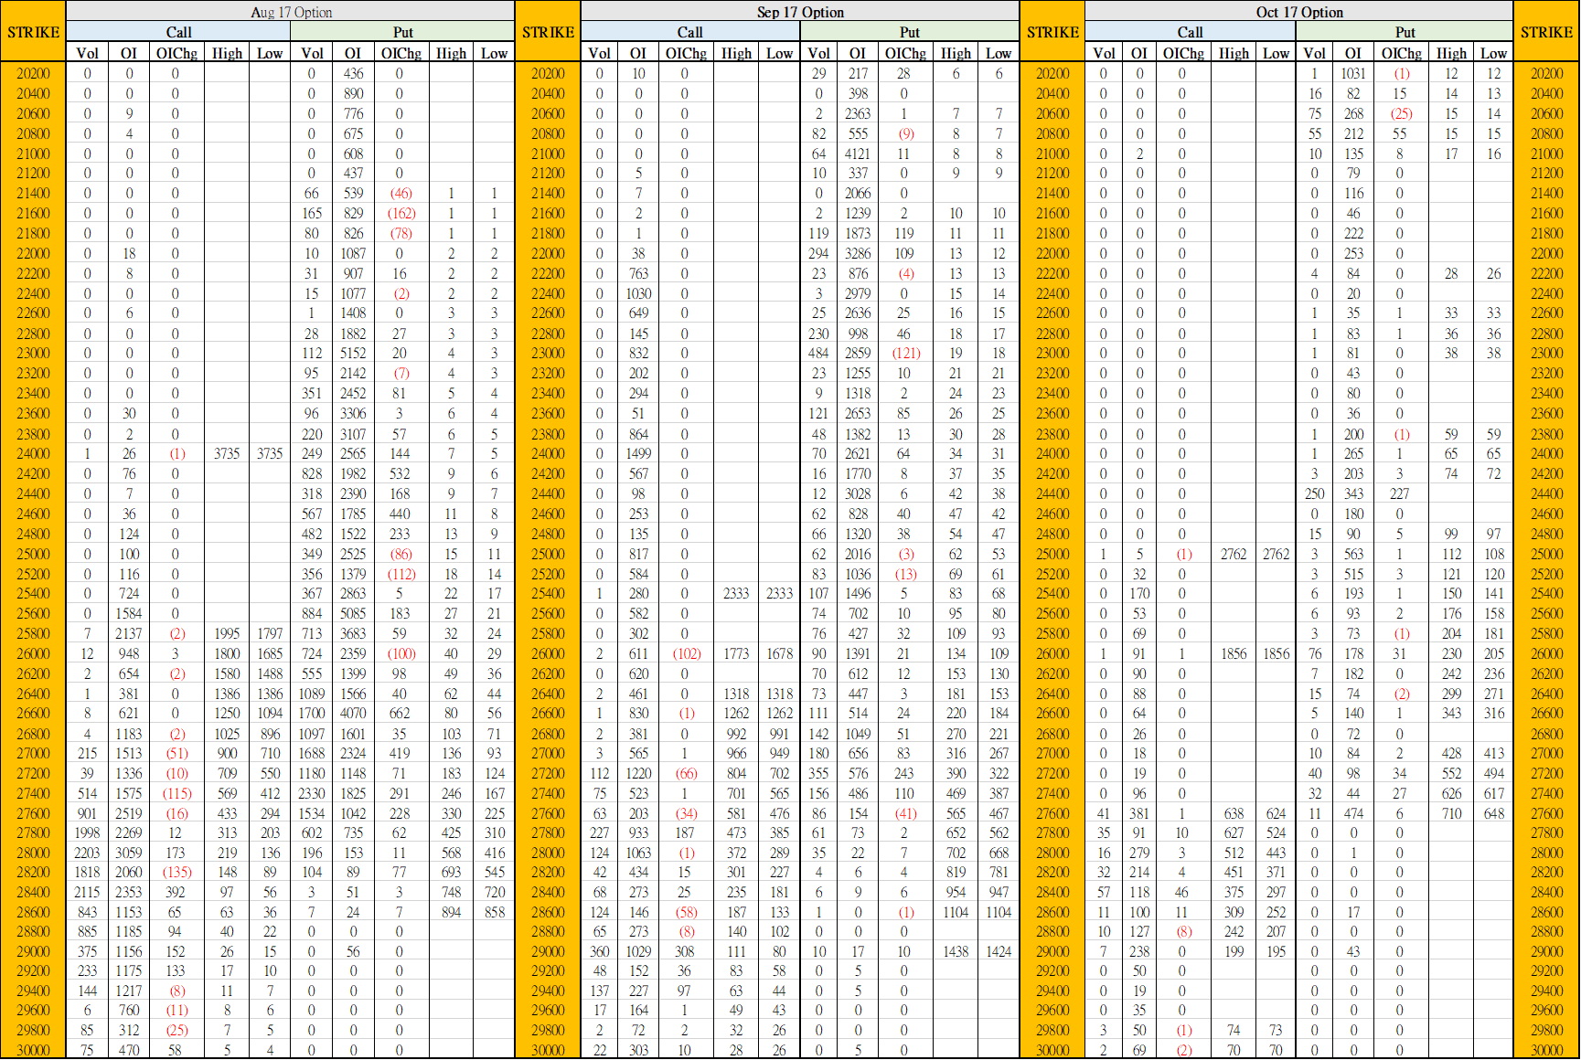Screen dimensions: 1581x1060
Task: Select the Call header under Aug 17 Option
Action: [x=178, y=32]
